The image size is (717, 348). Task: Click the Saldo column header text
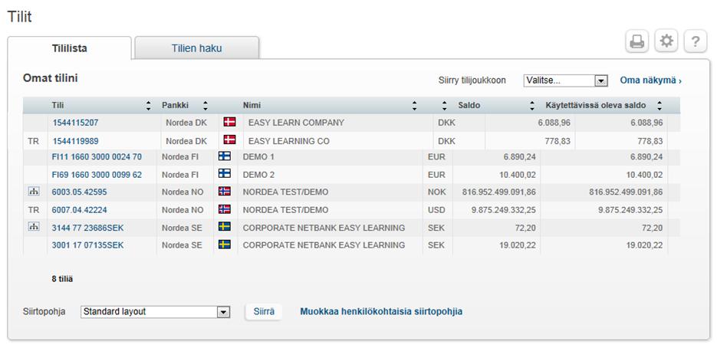click(469, 106)
